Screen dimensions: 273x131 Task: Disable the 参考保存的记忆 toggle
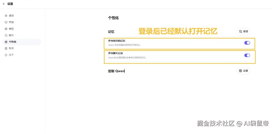[x=247, y=43]
